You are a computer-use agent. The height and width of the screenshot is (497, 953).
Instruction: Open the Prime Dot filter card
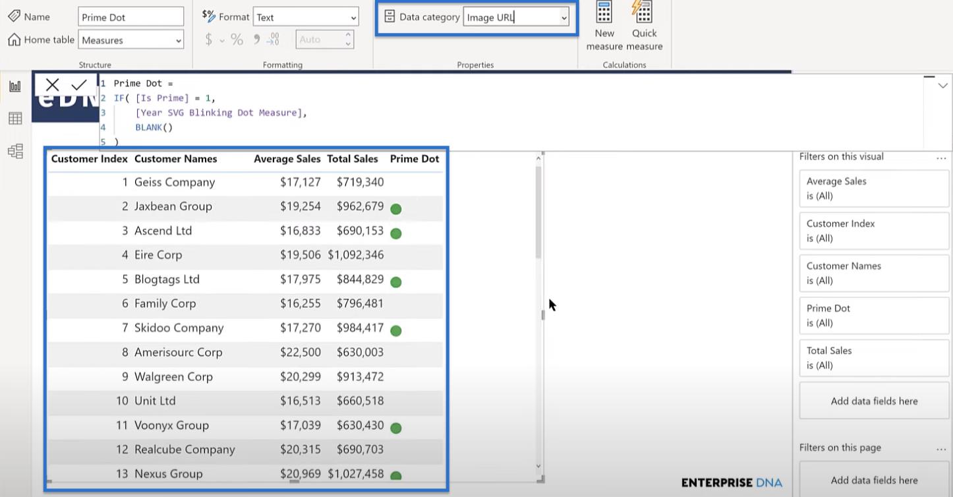click(874, 315)
